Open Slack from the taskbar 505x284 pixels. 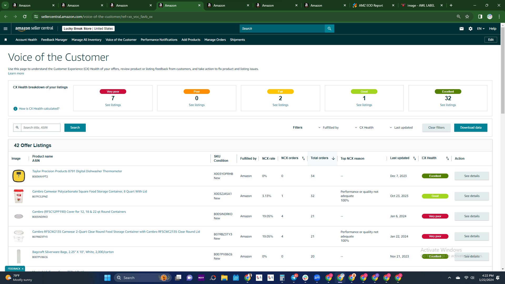(x=305, y=278)
